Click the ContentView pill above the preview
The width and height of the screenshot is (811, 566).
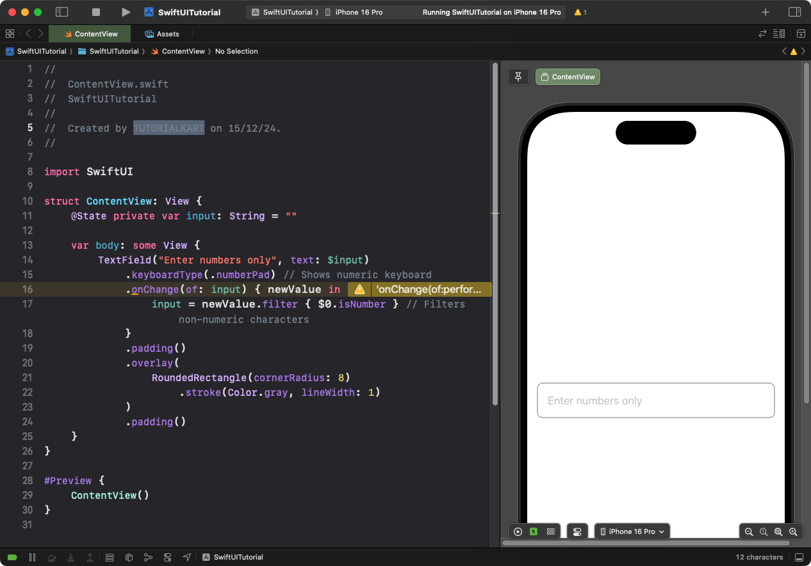tap(567, 76)
